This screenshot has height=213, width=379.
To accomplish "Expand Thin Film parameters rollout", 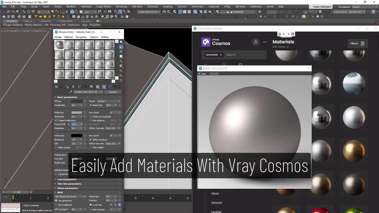I will [69, 184].
